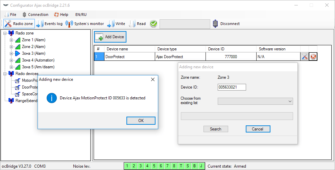Click the red delete icon for DoorProtect

click(x=313, y=56)
